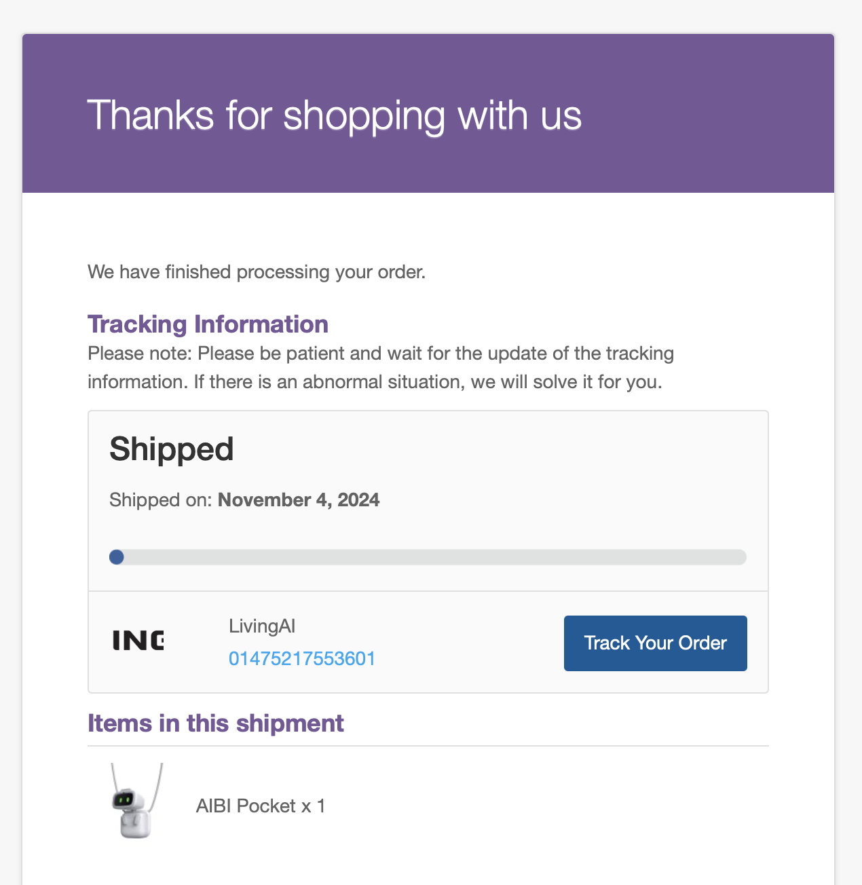Open tracking number 01475217553601 link
Screen dimensions: 862x885
point(302,658)
